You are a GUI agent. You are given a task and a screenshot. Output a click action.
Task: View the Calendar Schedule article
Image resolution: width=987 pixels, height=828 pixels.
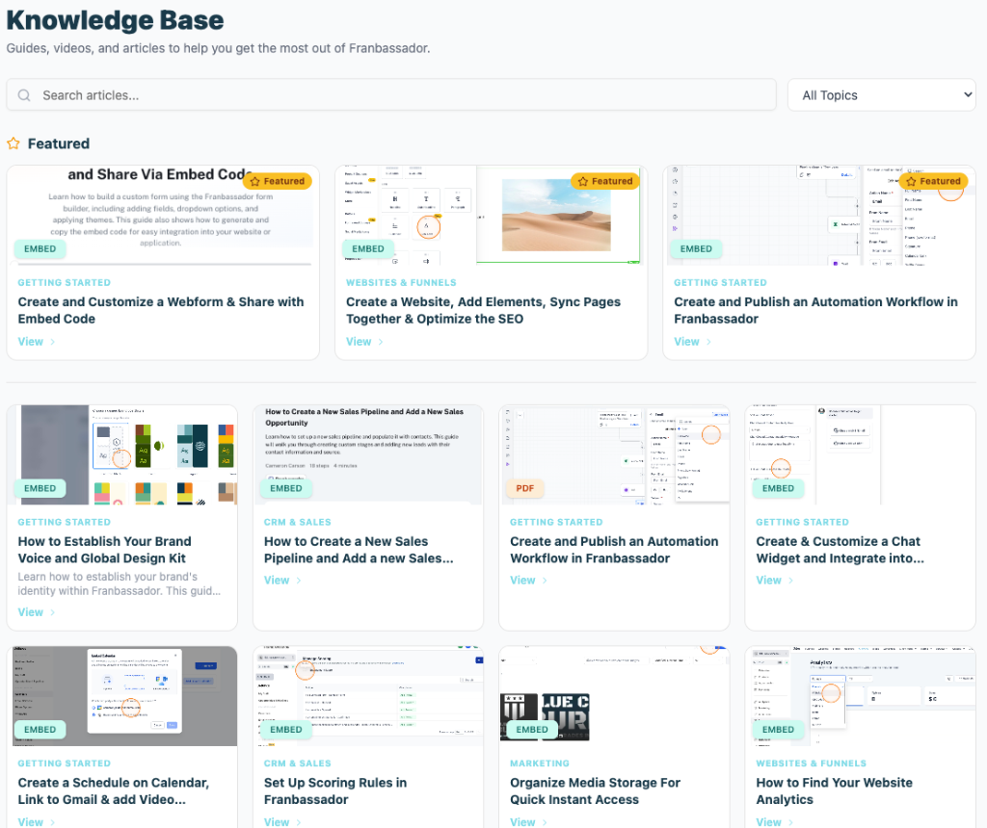click(x=37, y=821)
